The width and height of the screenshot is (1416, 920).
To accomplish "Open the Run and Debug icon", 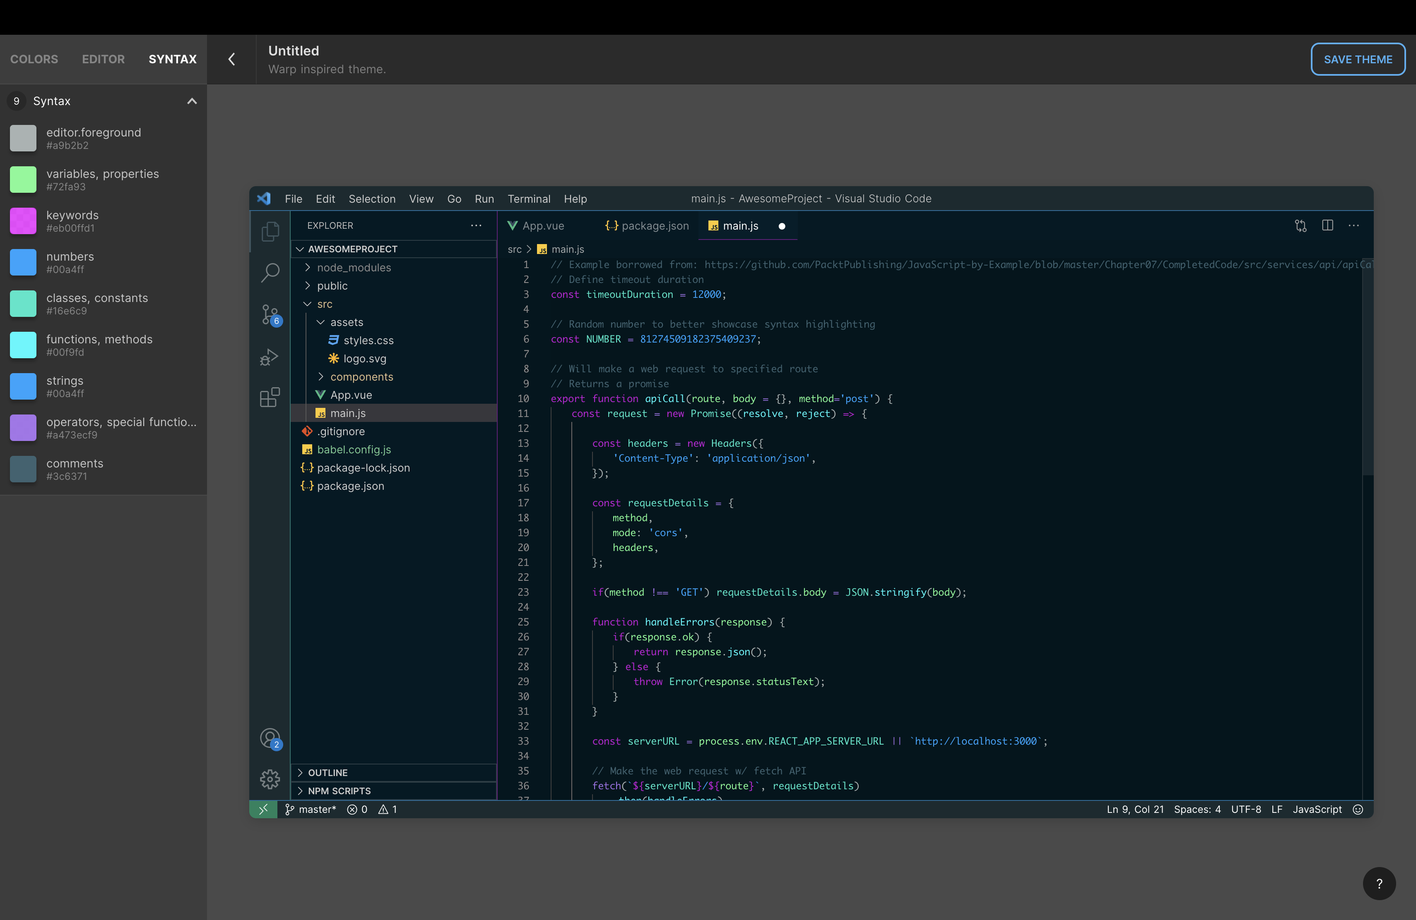I will click(270, 357).
